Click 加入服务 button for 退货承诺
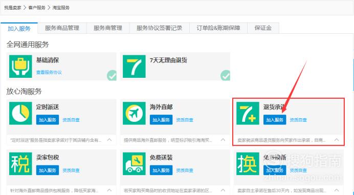This screenshot has width=354, height=195. [275, 120]
